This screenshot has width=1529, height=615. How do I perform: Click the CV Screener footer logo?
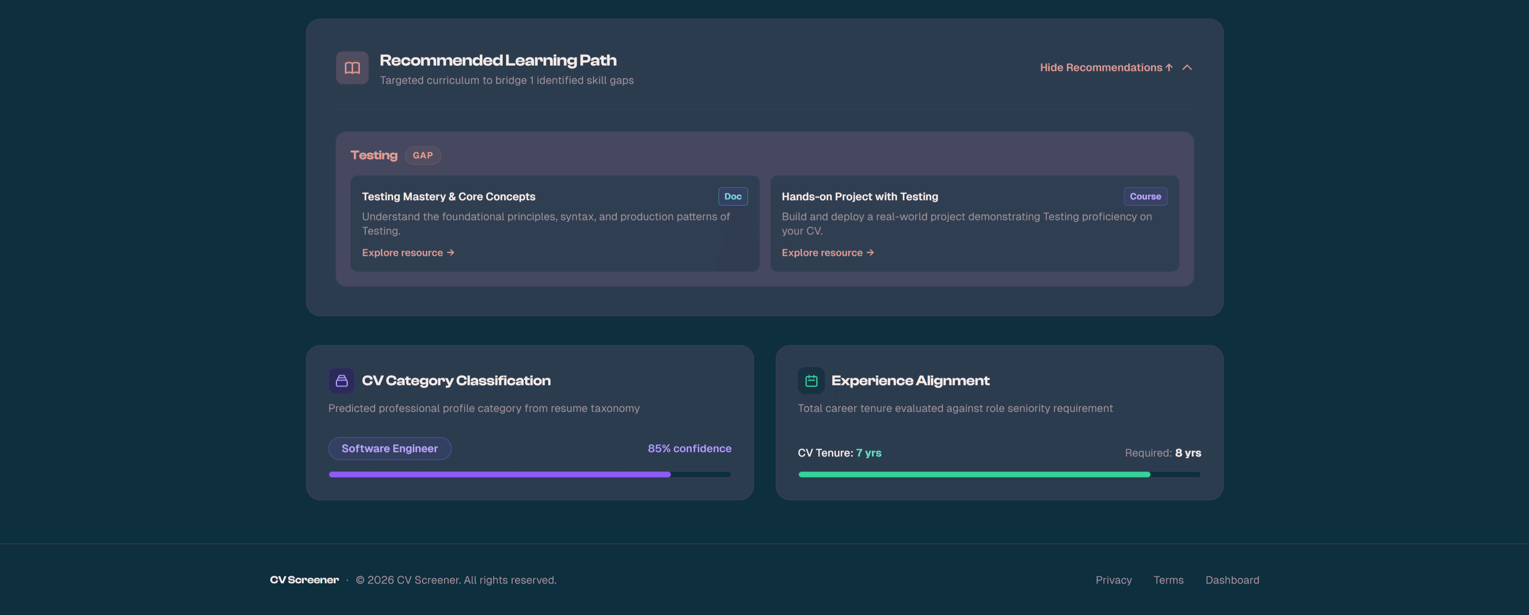click(x=304, y=580)
